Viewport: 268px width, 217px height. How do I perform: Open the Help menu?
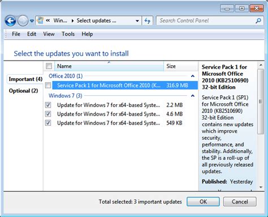tap(87, 34)
